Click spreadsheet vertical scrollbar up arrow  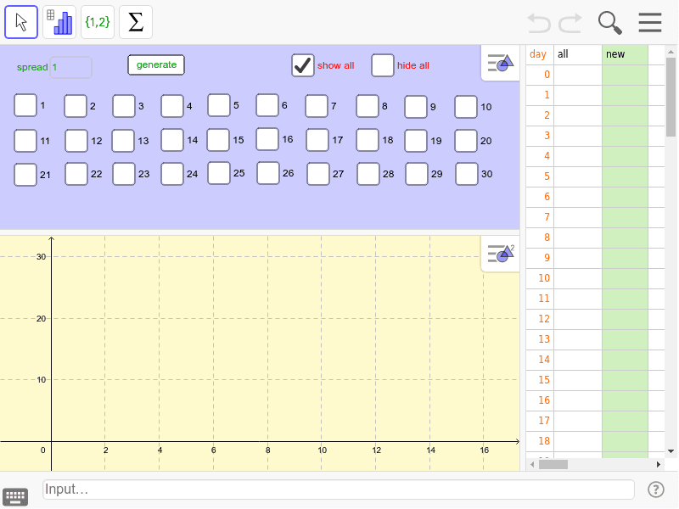(x=671, y=52)
